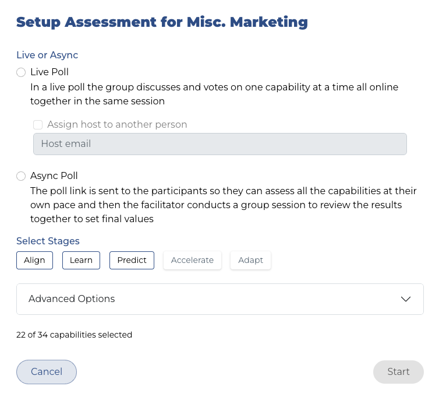Check the Assign host to another person checkbox
This screenshot has width=439, height=393.
[38, 124]
